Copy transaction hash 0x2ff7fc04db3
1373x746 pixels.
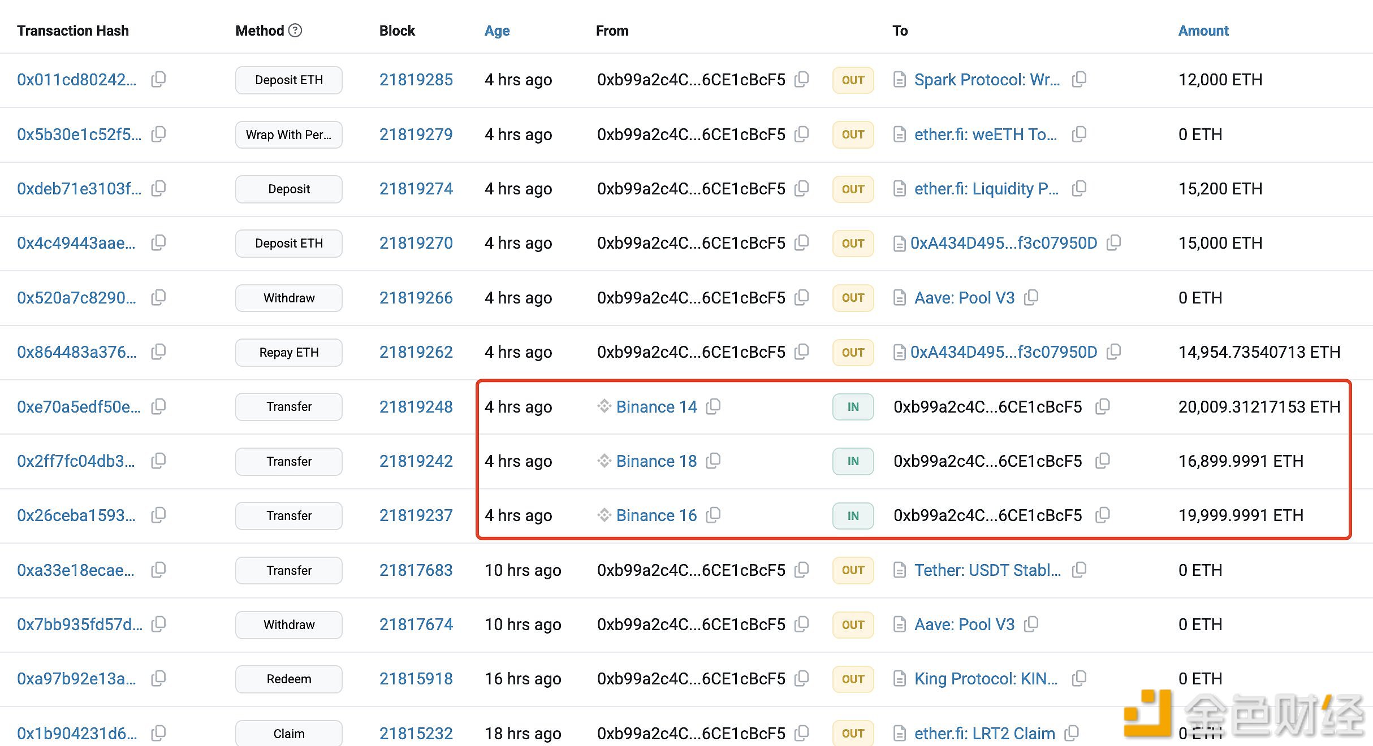coord(158,461)
